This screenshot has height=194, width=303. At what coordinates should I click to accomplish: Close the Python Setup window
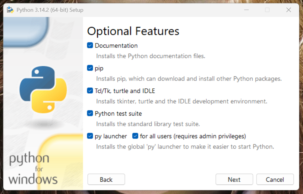(x=289, y=10)
